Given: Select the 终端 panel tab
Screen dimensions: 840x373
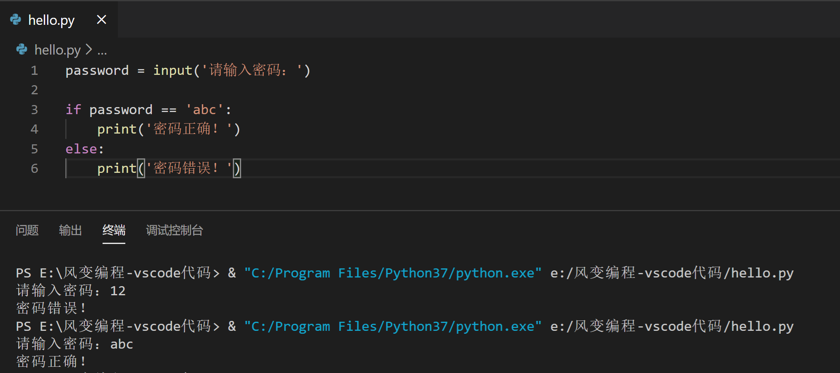Looking at the screenshot, I should coord(114,230).
